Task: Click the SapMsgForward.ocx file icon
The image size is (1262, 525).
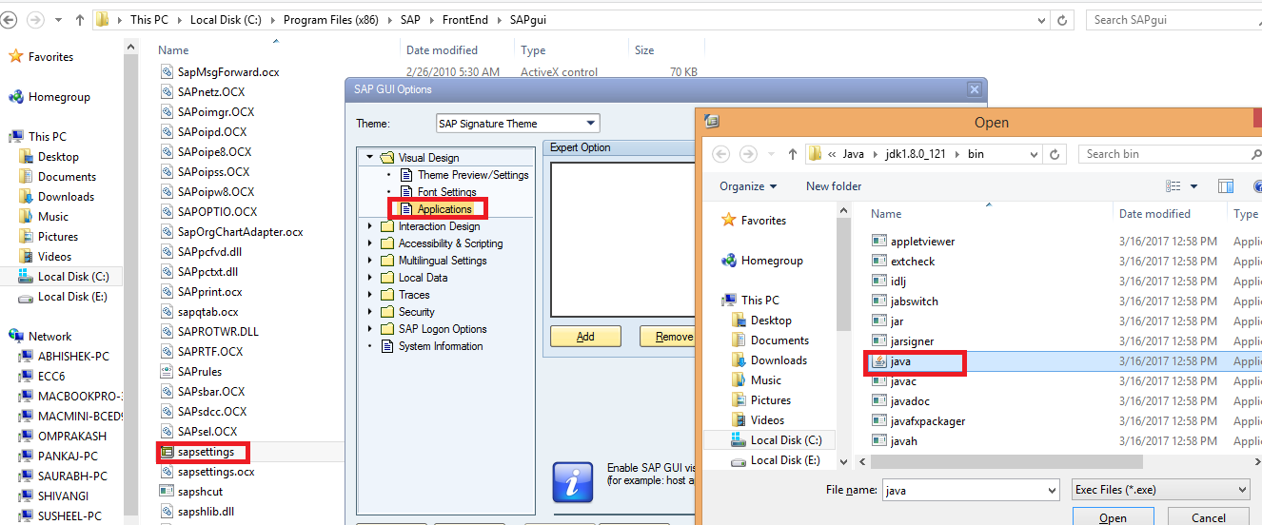Action: pyautogui.click(x=168, y=72)
